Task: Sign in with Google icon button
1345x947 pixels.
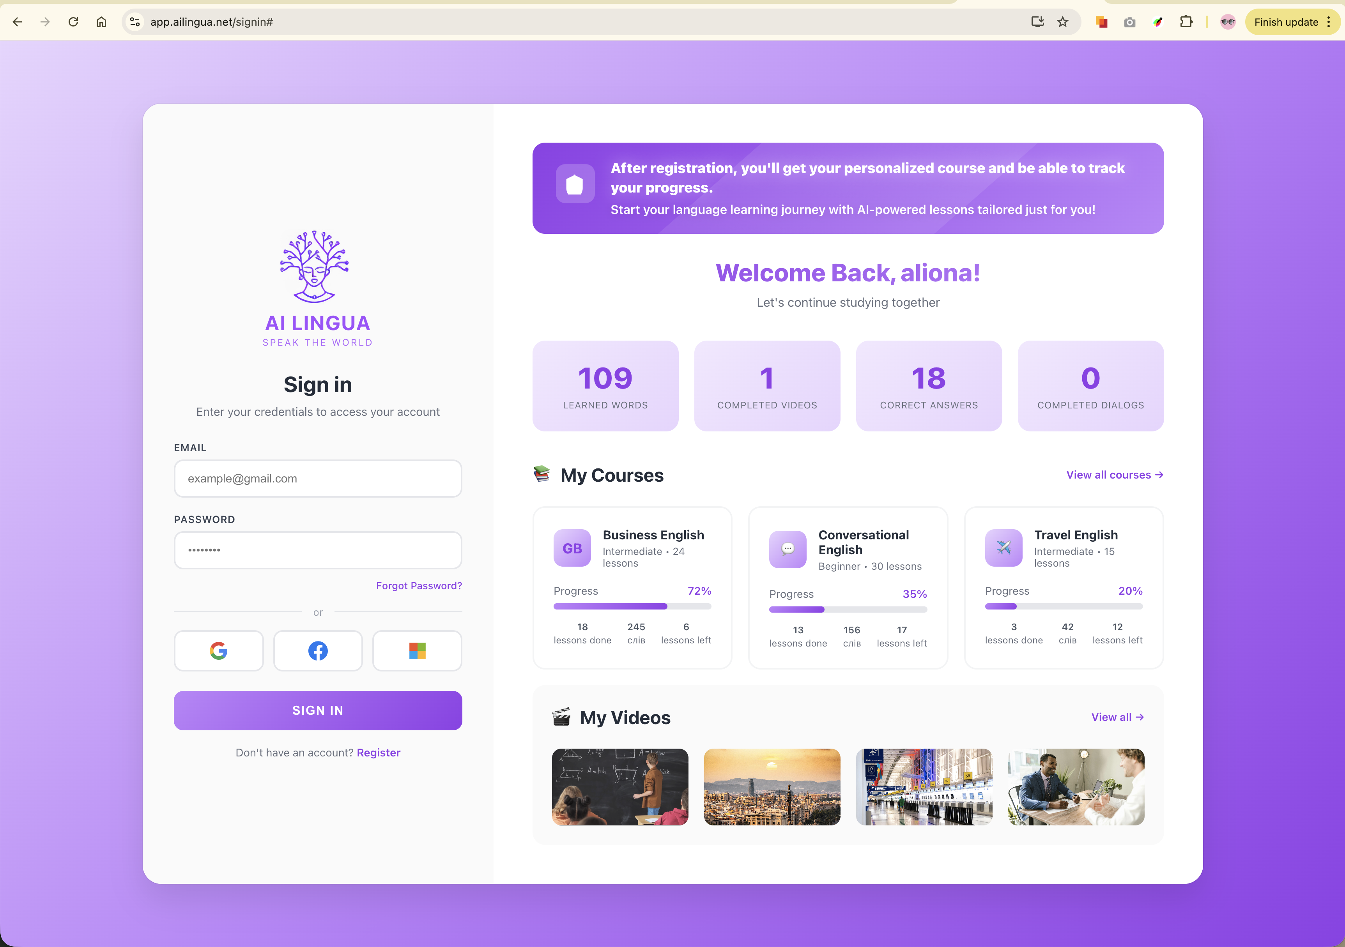Action: pyautogui.click(x=218, y=651)
